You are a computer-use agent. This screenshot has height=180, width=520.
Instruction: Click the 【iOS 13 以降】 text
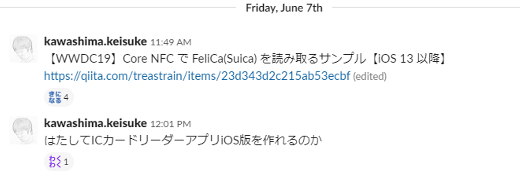point(411,59)
